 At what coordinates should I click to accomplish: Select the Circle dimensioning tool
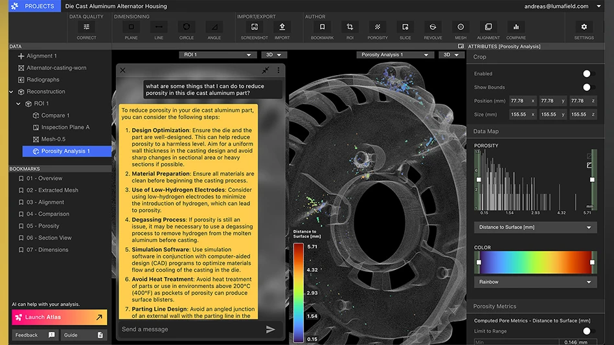(187, 27)
